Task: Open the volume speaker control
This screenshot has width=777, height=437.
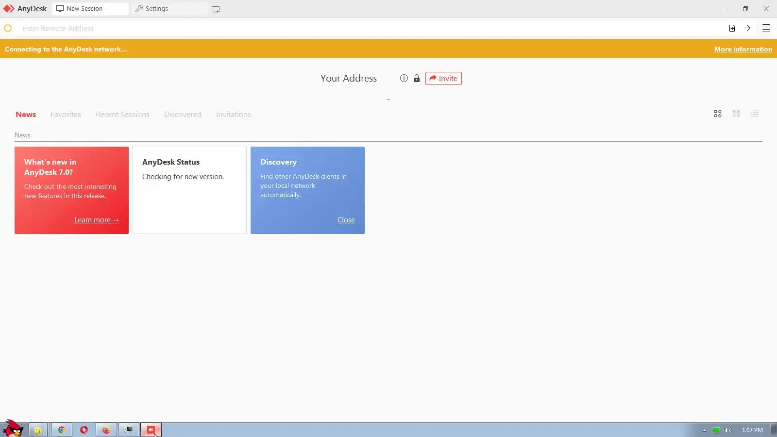Action: (728, 430)
